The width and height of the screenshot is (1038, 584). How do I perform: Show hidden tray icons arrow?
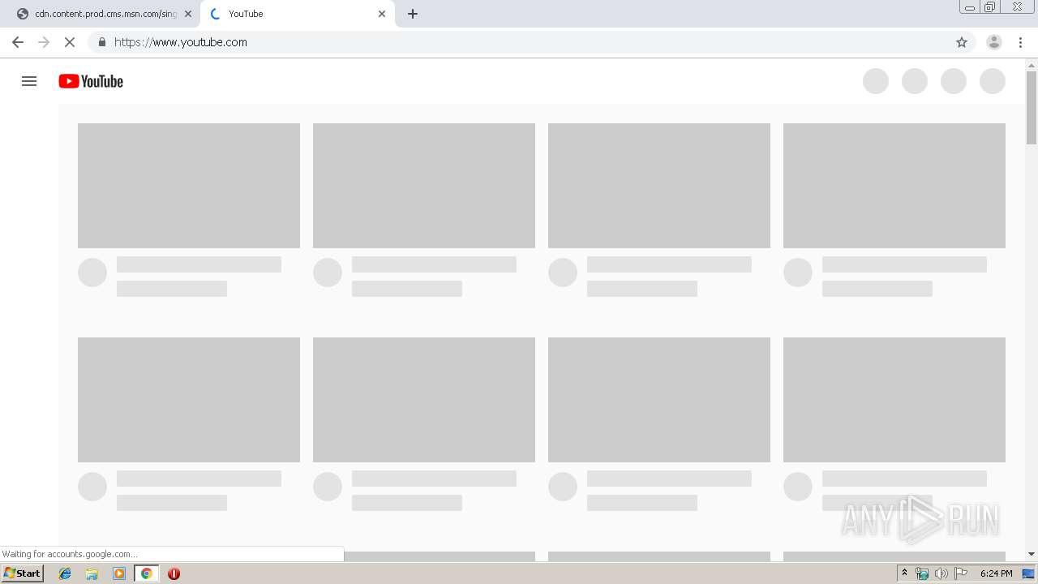click(x=905, y=573)
